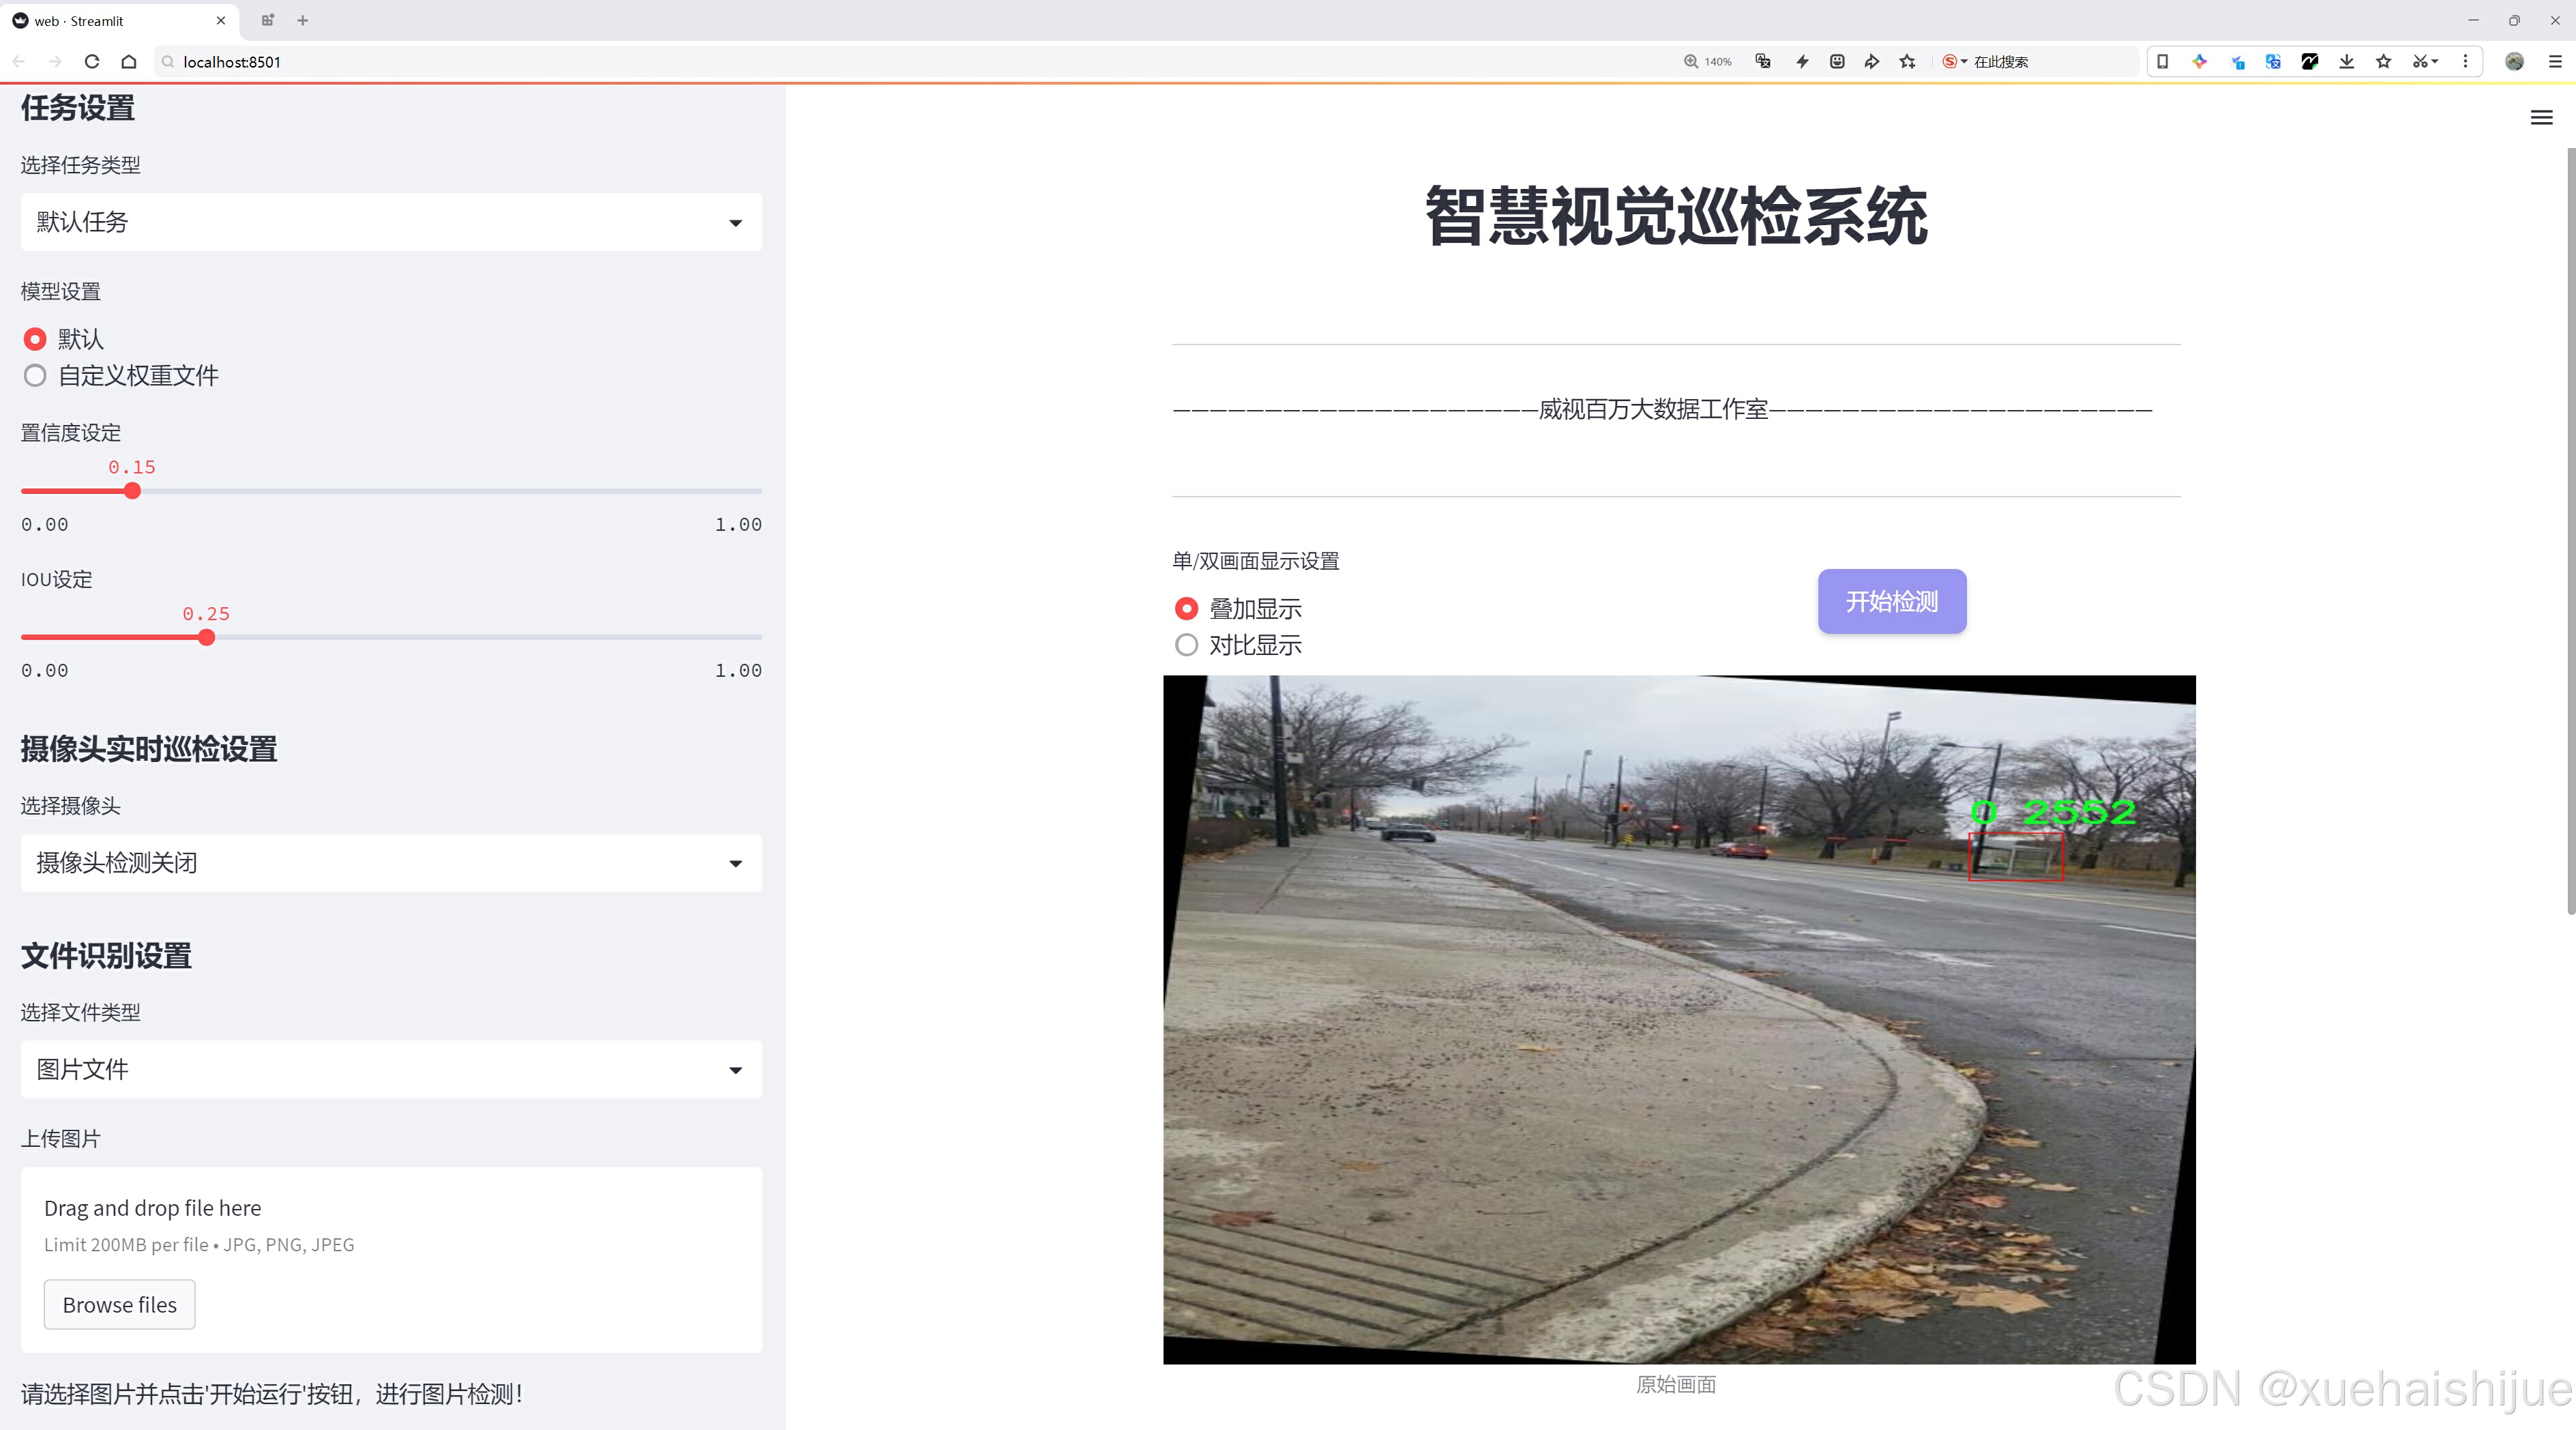The width and height of the screenshot is (2576, 1430).
Task: Open the Streamlit hamburger menu
Action: 2541,118
